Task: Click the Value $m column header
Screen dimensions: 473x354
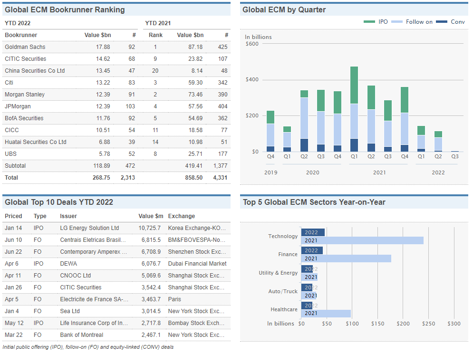Action: [x=151, y=216]
